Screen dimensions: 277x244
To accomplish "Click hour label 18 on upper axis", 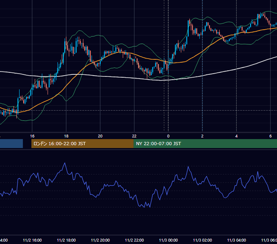I will click(66, 136).
